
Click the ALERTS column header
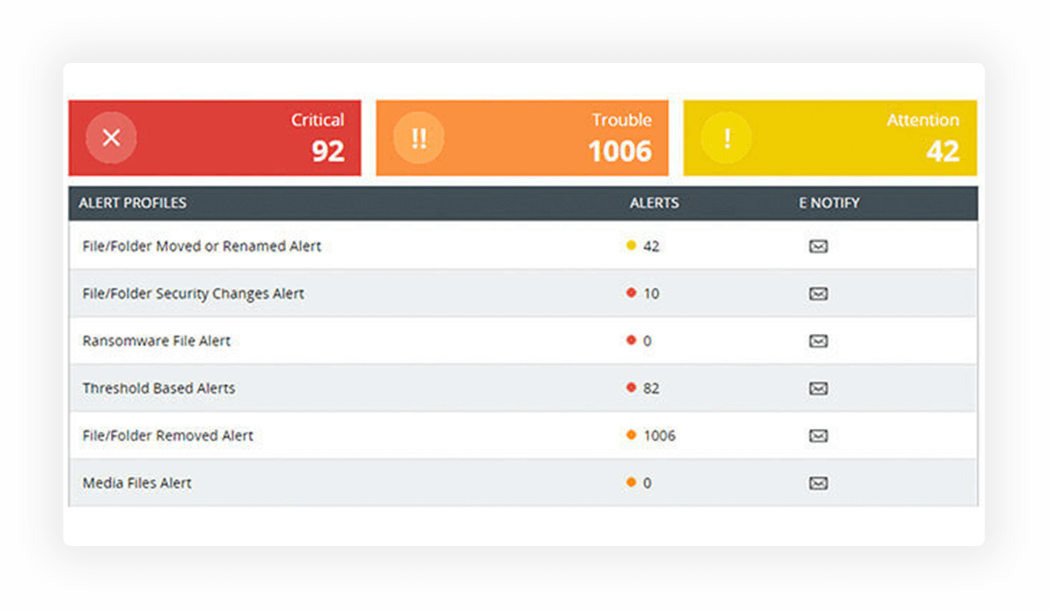coord(654,202)
